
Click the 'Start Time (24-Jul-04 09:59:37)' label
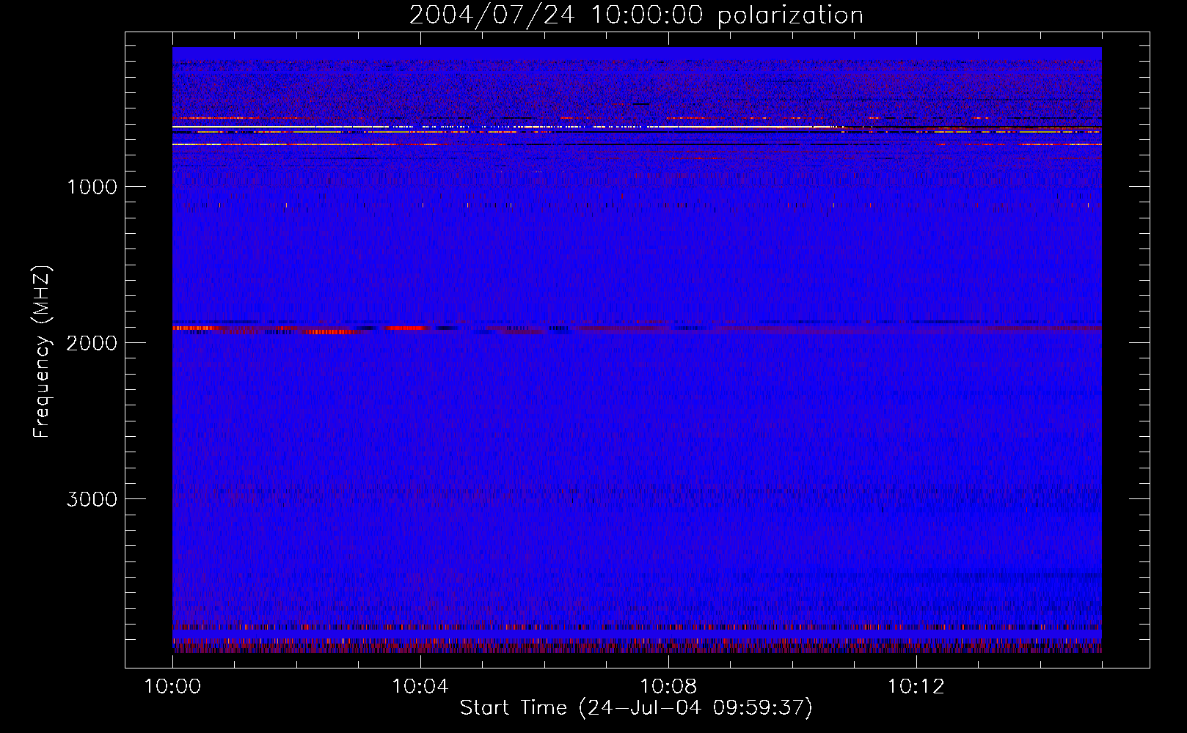coord(636,708)
